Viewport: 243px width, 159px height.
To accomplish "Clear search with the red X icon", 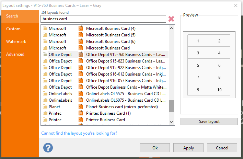I will click(171, 19).
